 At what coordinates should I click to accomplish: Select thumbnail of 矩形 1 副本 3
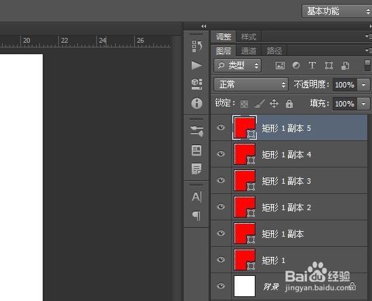pos(245,180)
